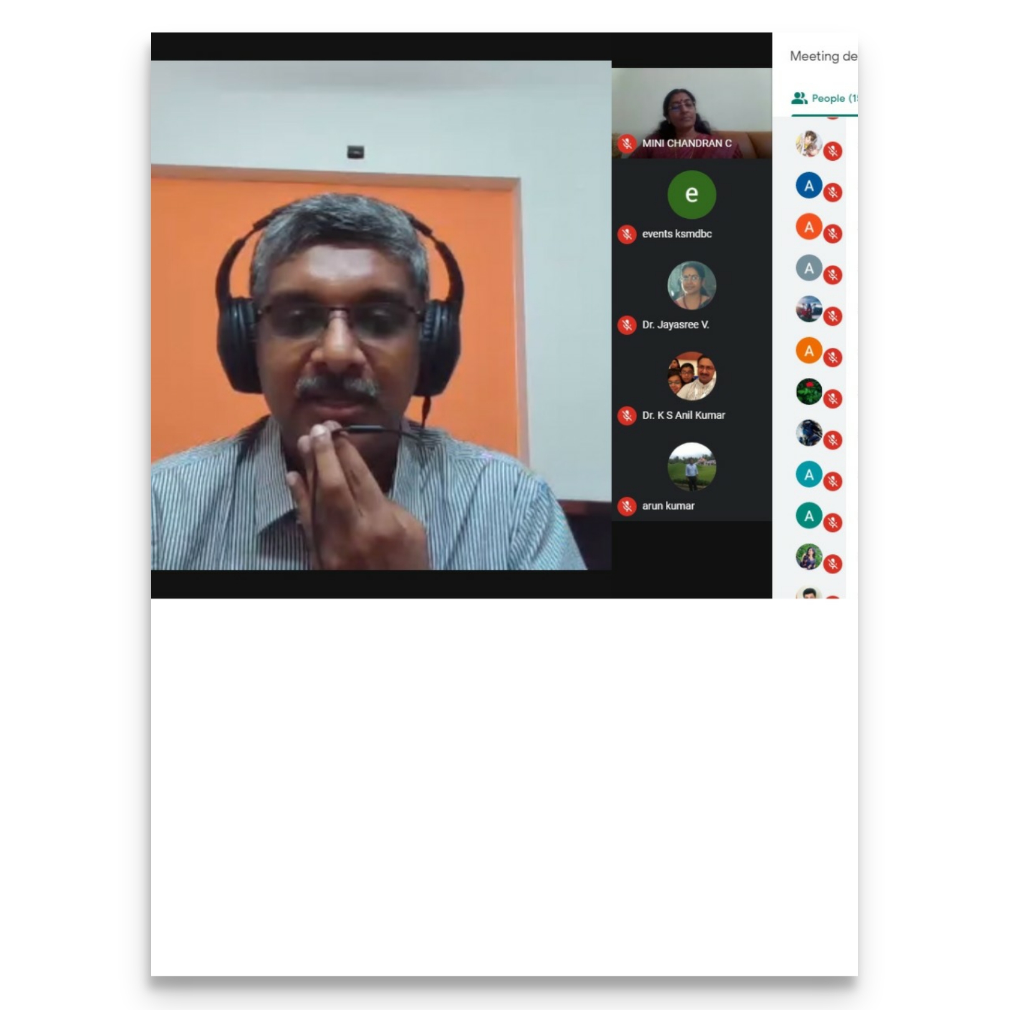This screenshot has height=1010, width=1010.
Task: Select the dark blue 'A' avatar in People list
Action: (809, 186)
